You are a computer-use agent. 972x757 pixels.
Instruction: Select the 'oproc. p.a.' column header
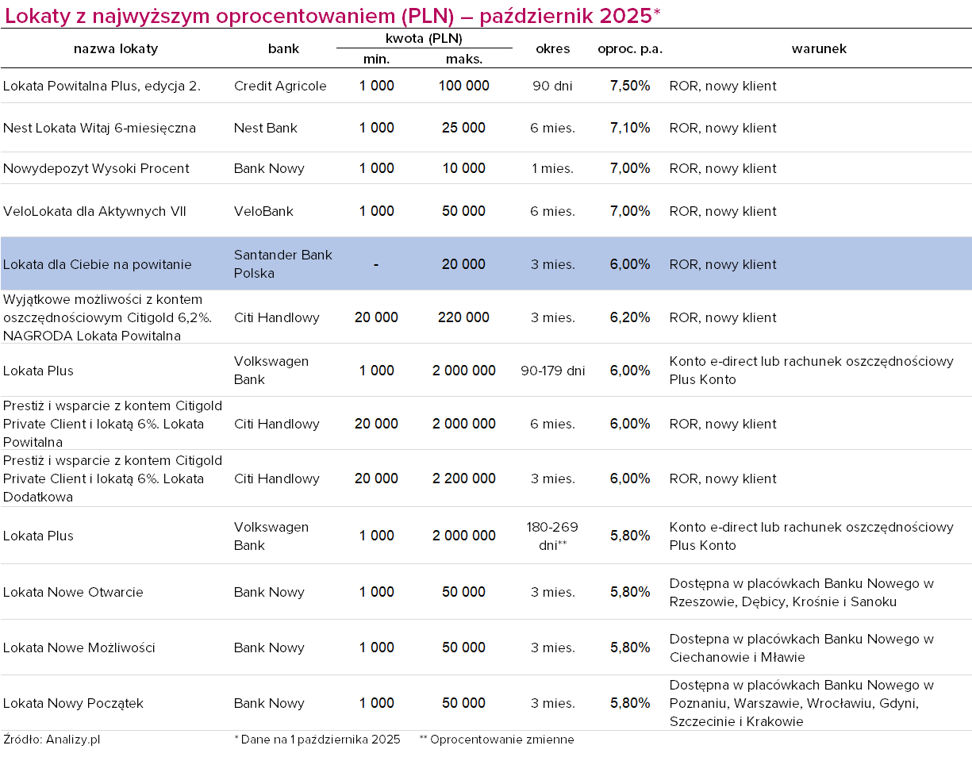630,48
